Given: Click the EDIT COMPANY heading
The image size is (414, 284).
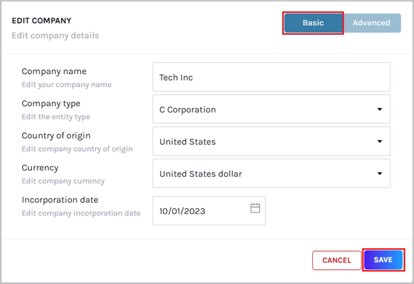Looking at the screenshot, I should [41, 21].
